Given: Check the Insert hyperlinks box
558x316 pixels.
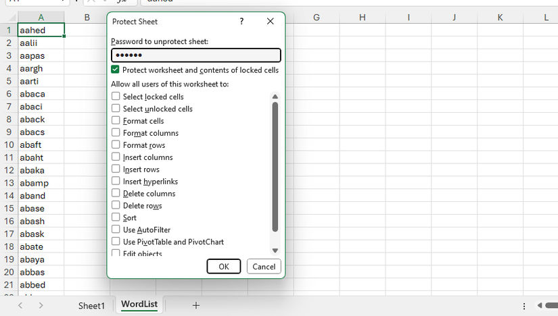Looking at the screenshot, I should click(x=116, y=181).
